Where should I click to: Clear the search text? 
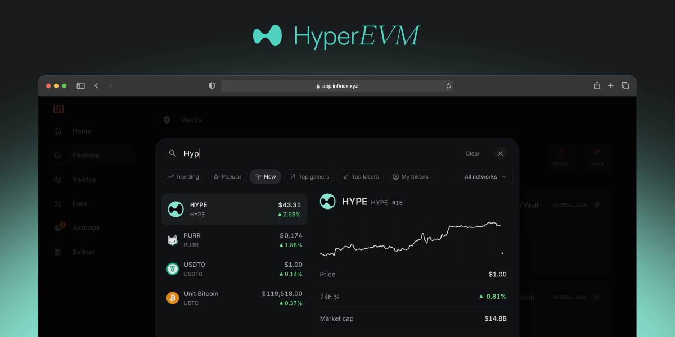click(x=472, y=154)
